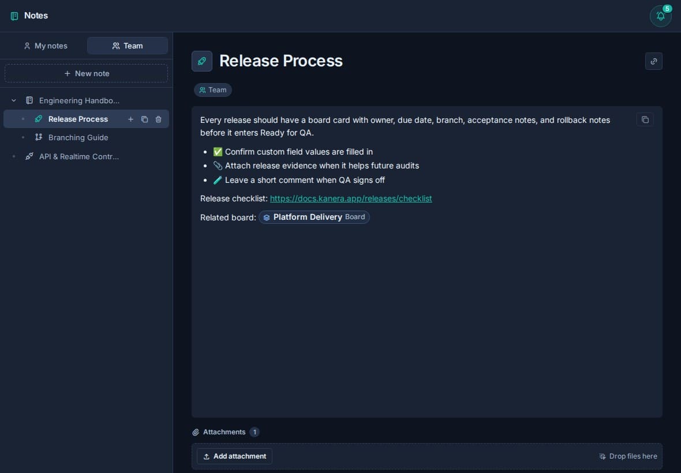Create a New note
This screenshot has width=681, height=473.
86,73
